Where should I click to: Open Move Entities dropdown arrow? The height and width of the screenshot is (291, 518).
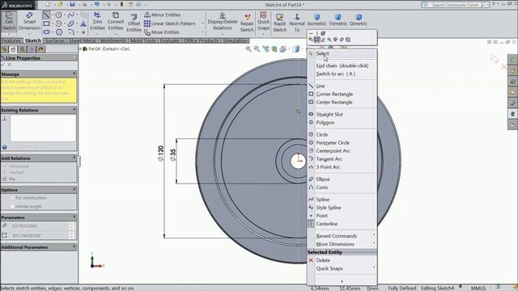click(202, 32)
